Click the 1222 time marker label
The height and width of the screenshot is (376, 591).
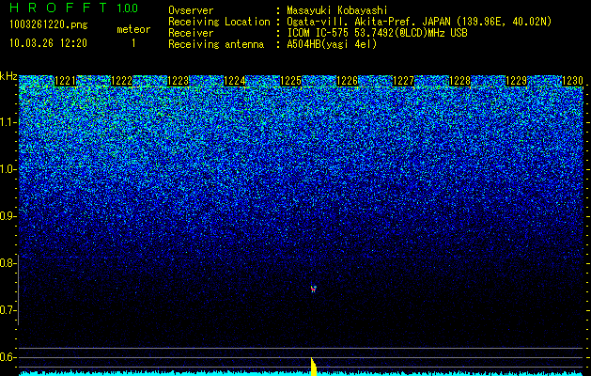[x=122, y=81]
